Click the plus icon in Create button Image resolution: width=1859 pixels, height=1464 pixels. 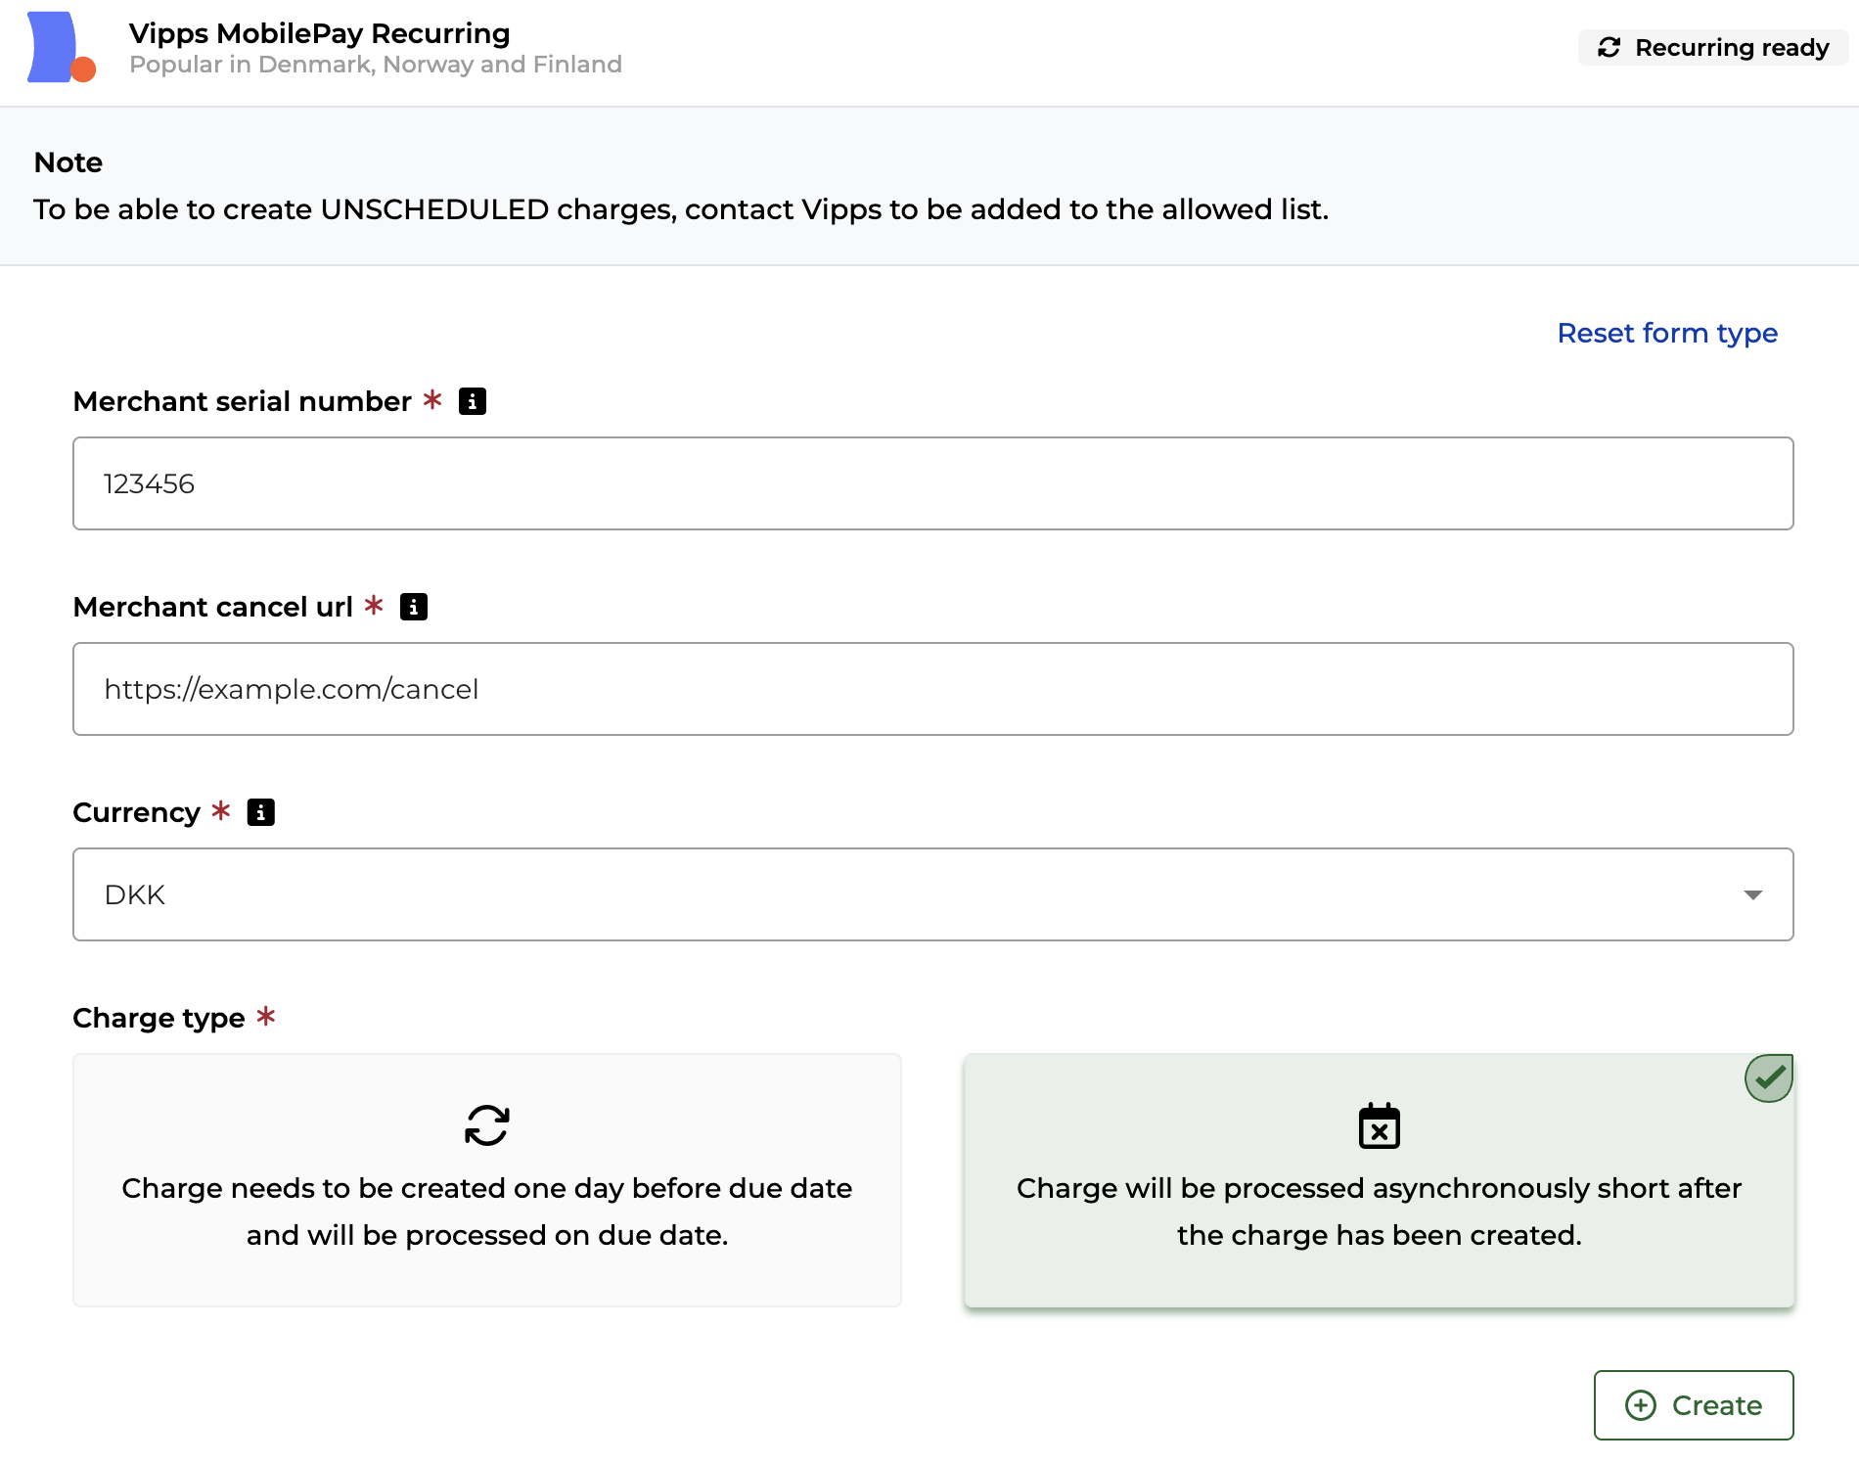pos(1641,1405)
